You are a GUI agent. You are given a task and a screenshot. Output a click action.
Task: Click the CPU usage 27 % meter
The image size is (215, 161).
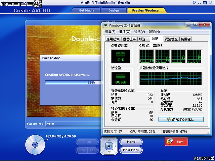[121, 56]
